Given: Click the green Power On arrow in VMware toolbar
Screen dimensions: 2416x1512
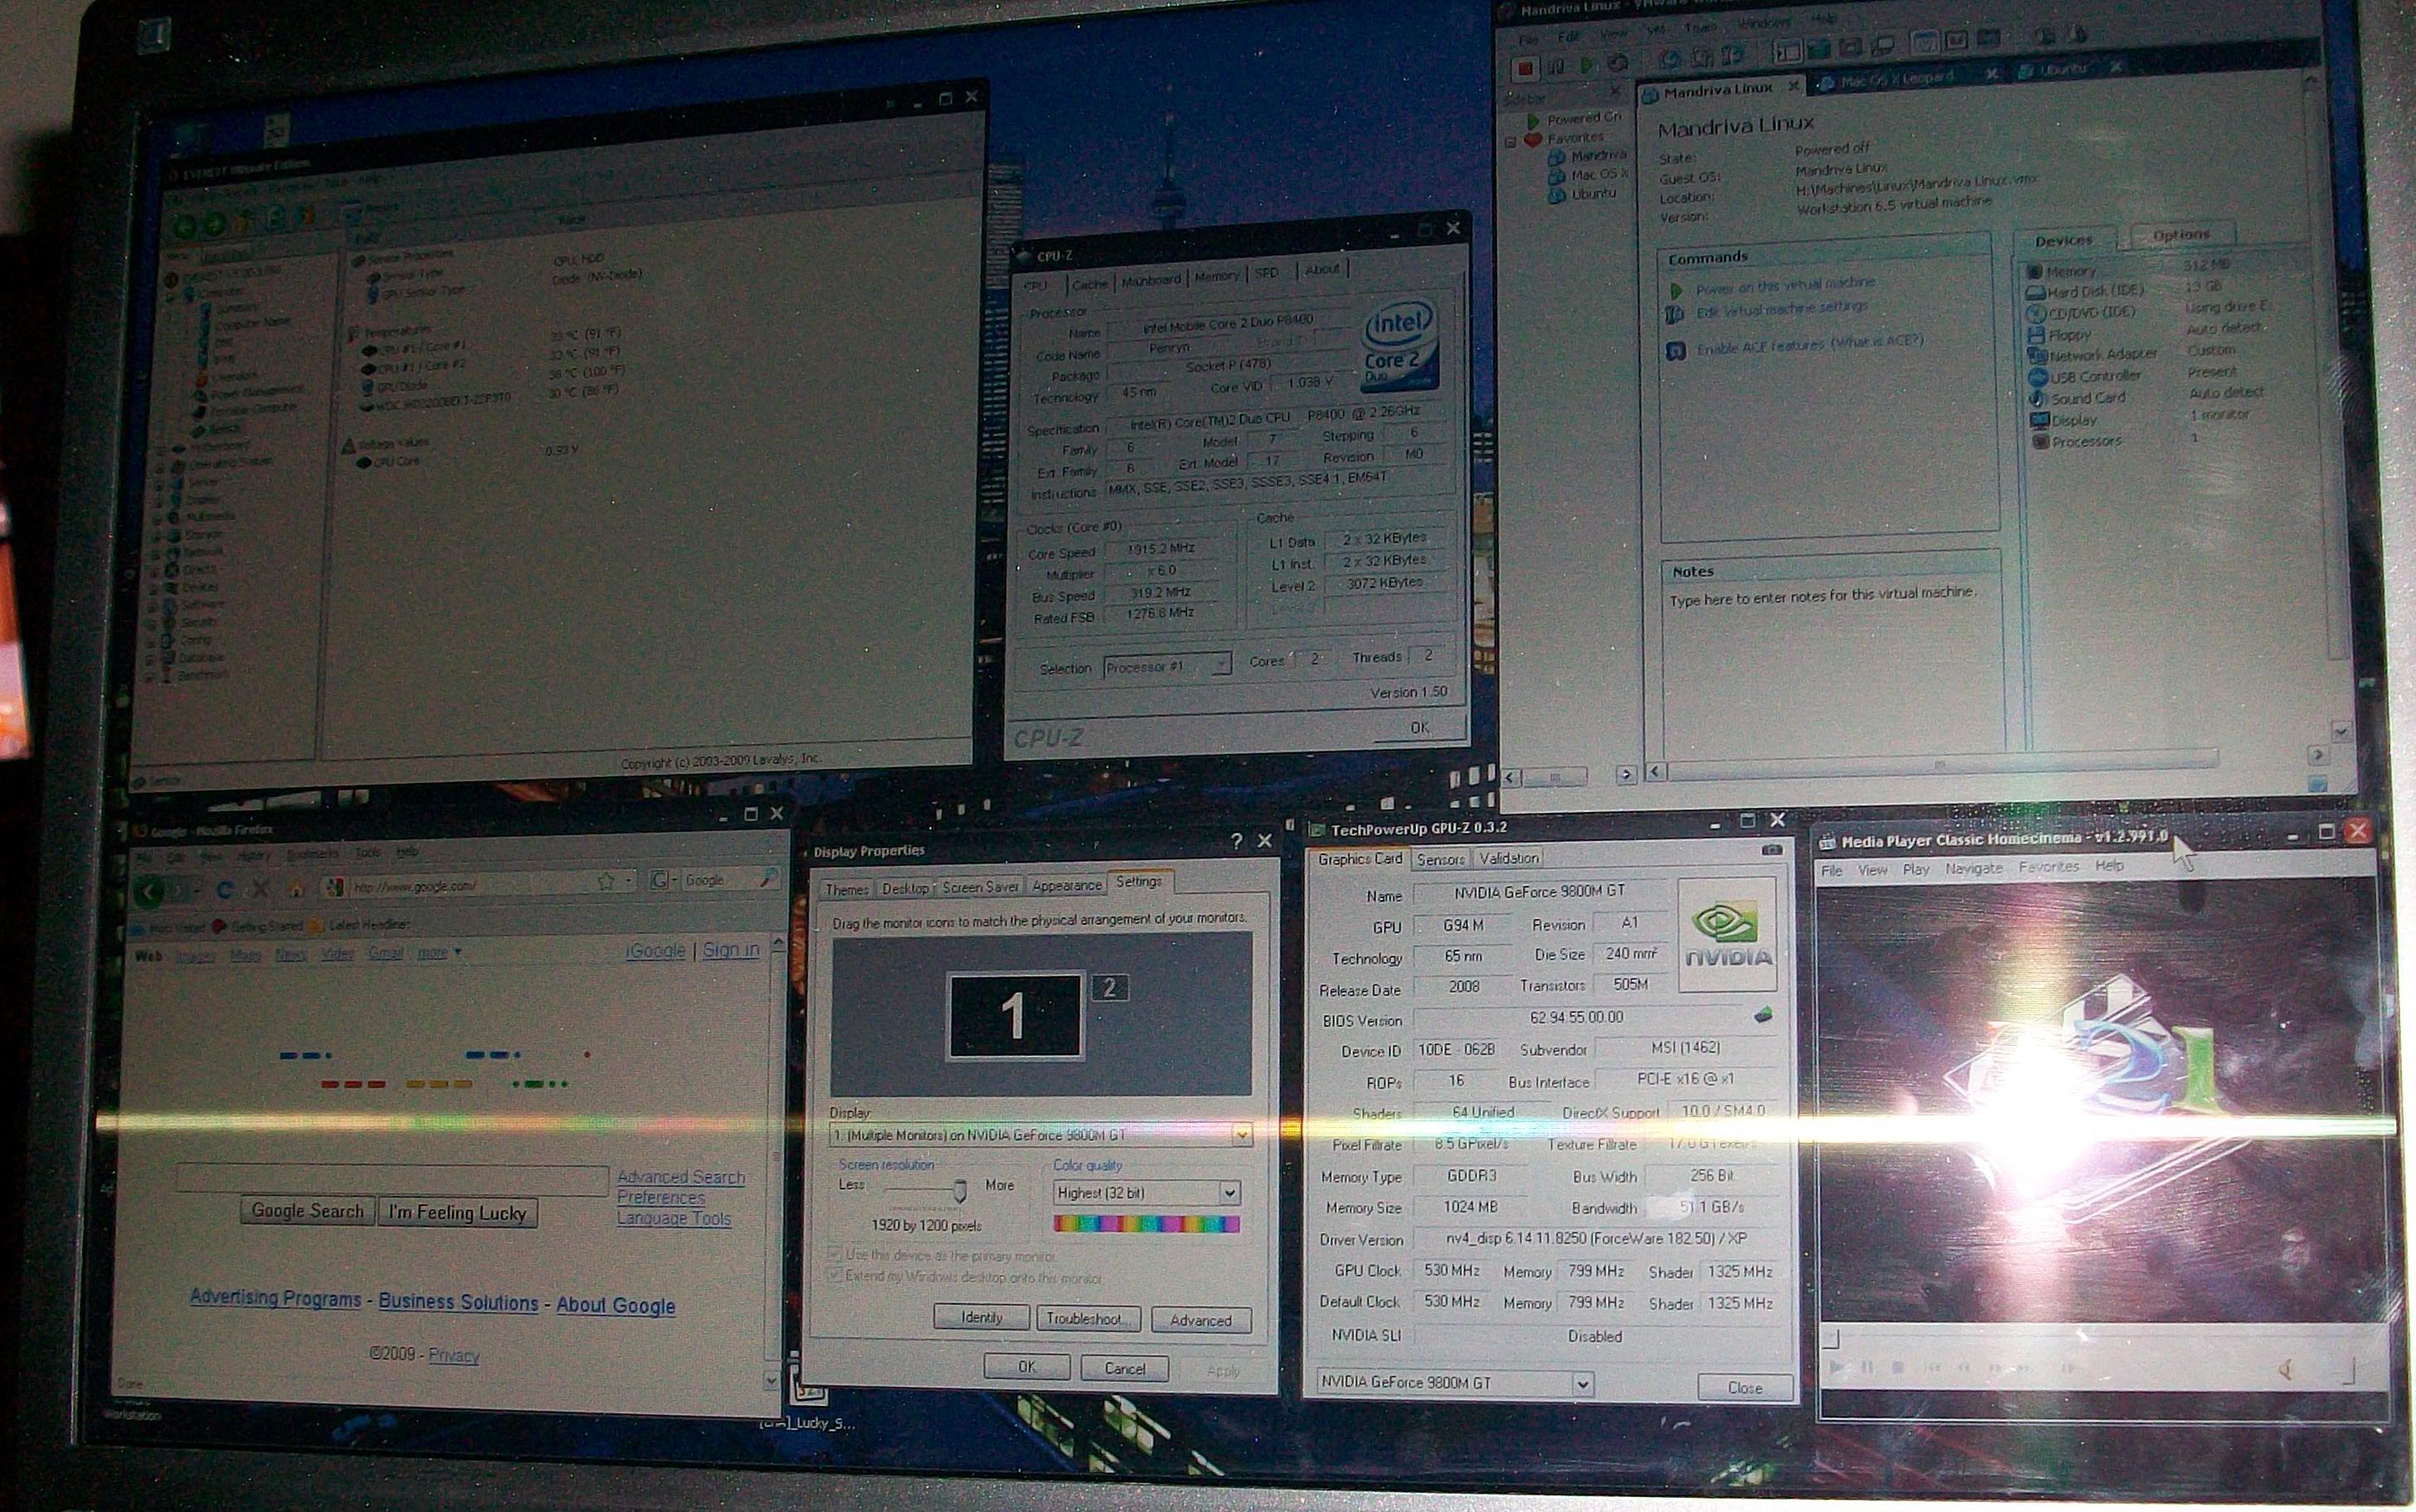Looking at the screenshot, I should 1587,66.
